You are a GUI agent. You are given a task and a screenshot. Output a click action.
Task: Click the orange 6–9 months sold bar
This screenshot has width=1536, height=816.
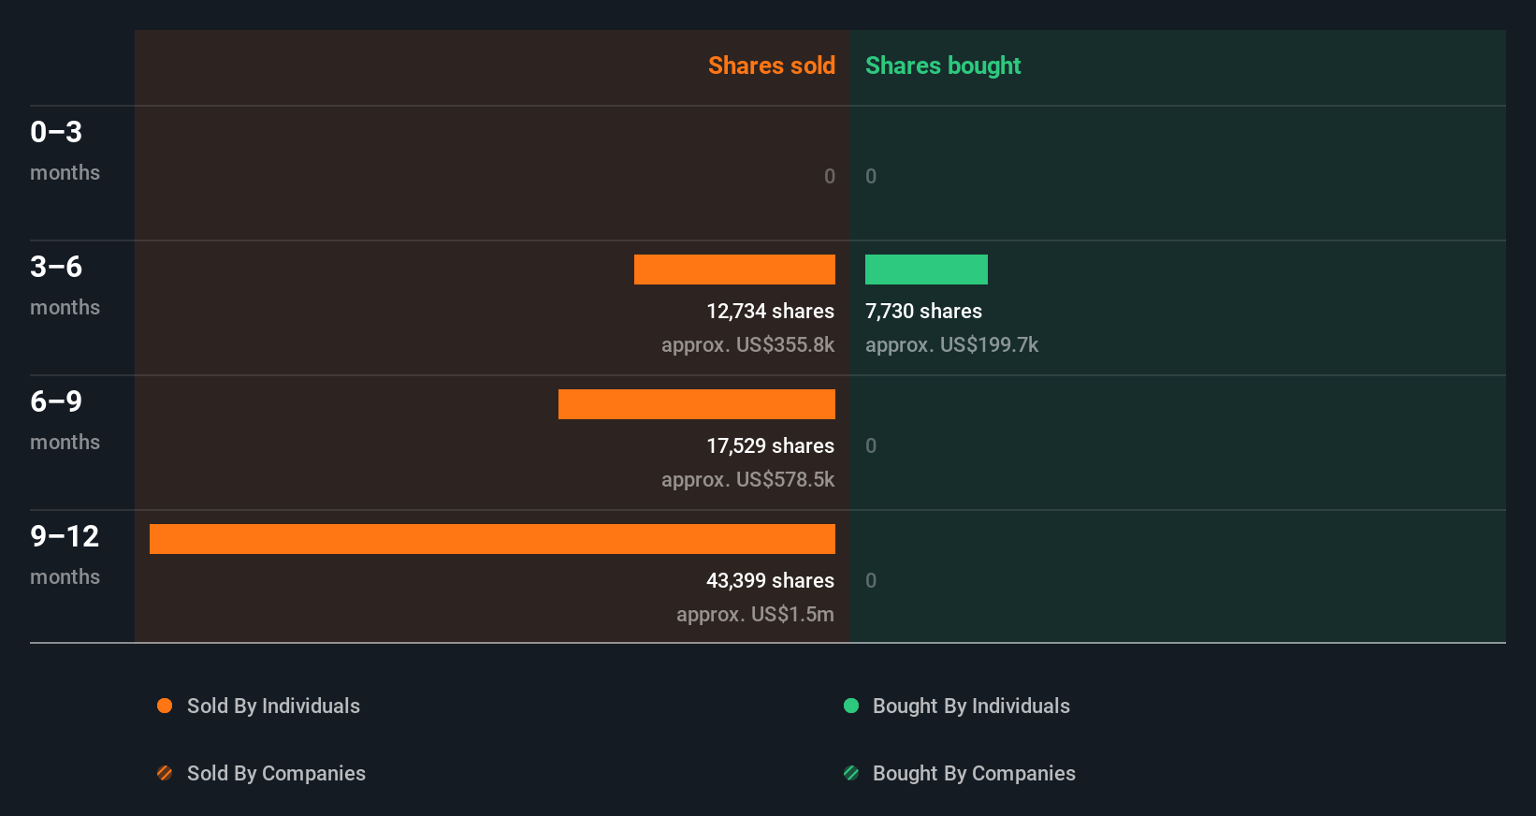(x=697, y=404)
